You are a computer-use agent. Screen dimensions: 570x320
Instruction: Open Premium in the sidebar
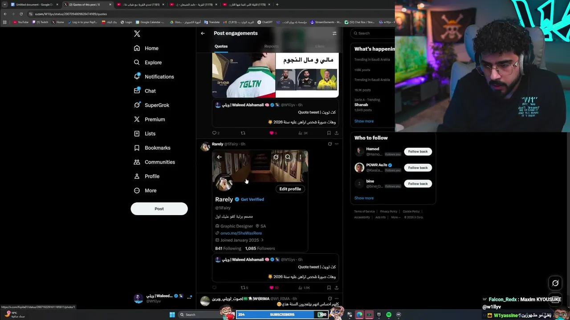pyautogui.click(x=149, y=119)
